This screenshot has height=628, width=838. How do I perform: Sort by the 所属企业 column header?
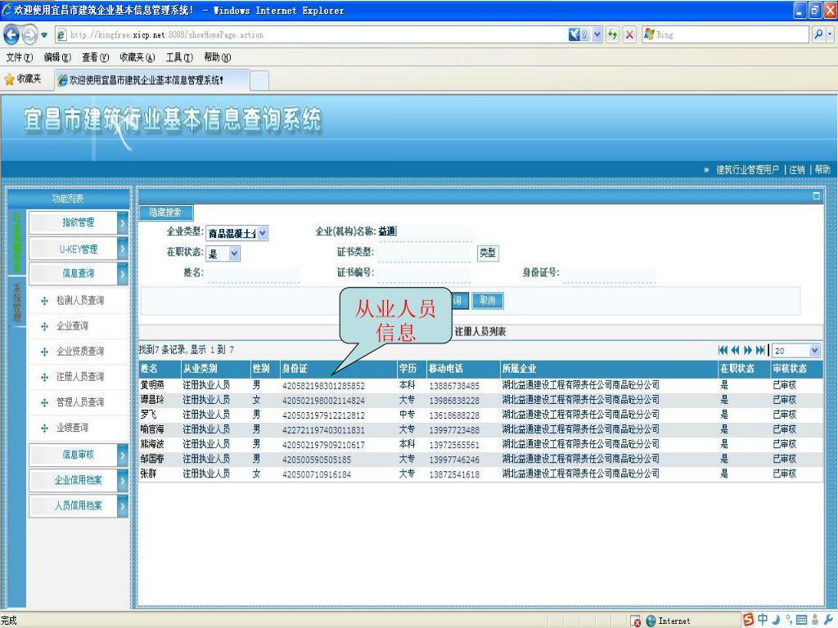click(609, 369)
